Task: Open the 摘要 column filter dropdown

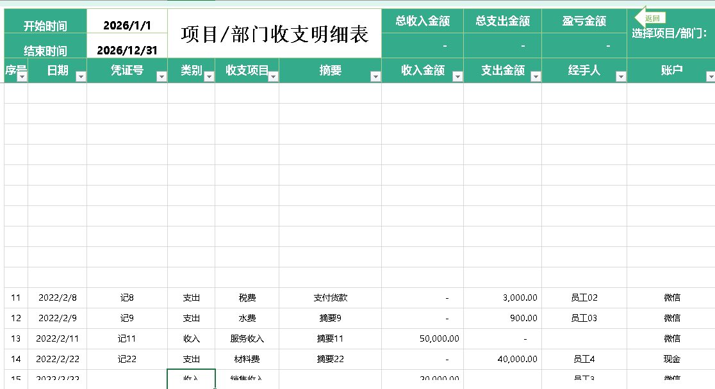Action: pyautogui.click(x=375, y=77)
